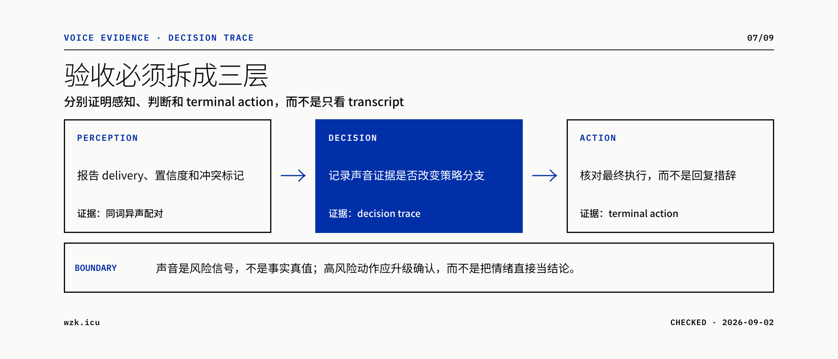Click the boundary sentence starting "声音是风险信号"
Screen dimensions: 838x359
[x=366, y=268]
